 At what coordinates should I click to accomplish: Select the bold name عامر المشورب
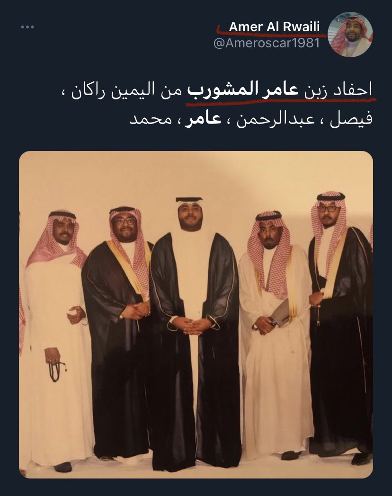243,90
